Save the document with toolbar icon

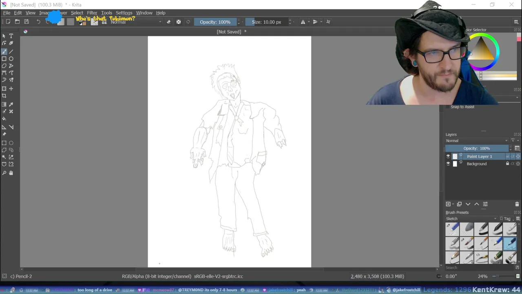(27, 22)
